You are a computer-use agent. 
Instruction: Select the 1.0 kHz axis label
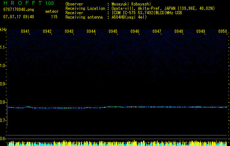coord(3,66)
